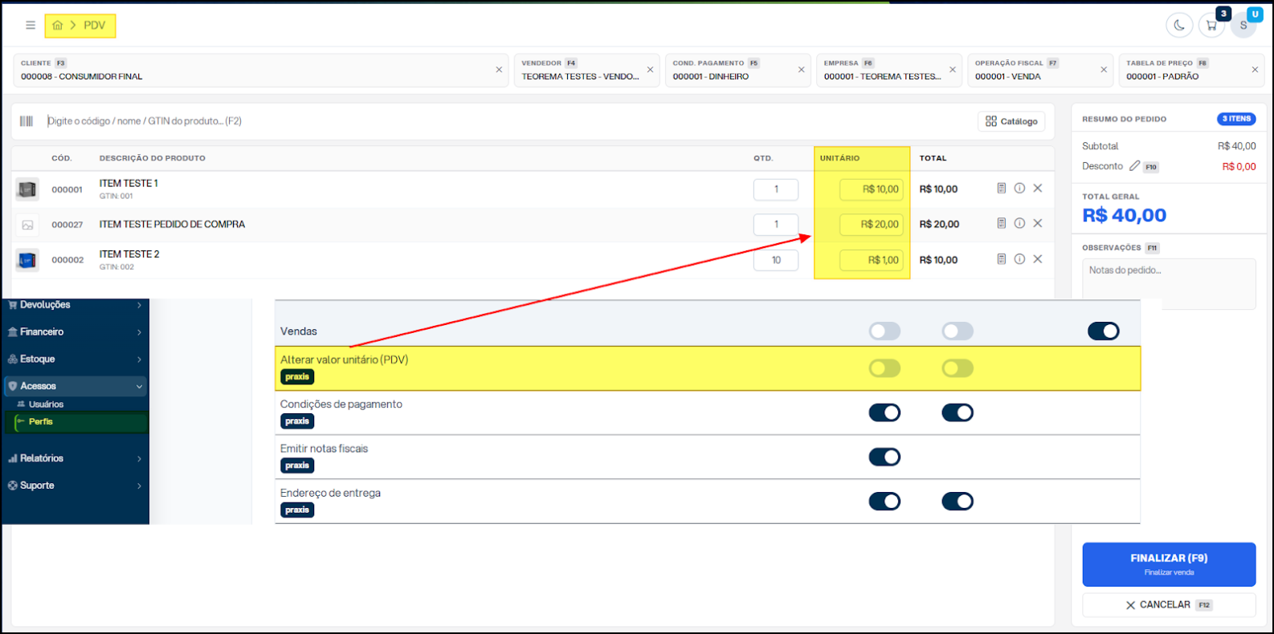Click the barcode scanner icon
1274x634 pixels.
click(27, 121)
